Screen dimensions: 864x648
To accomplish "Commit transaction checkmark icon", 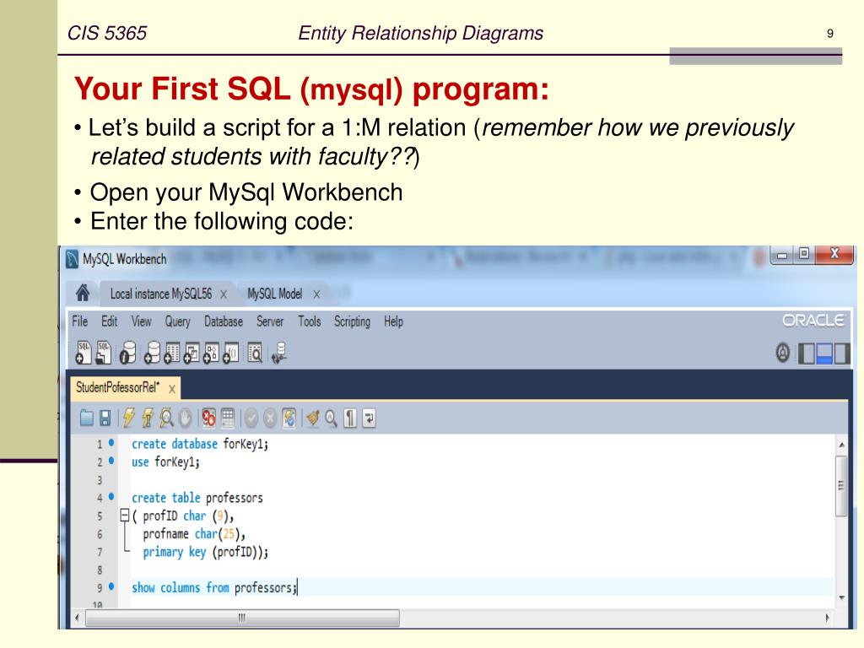I will click(251, 418).
